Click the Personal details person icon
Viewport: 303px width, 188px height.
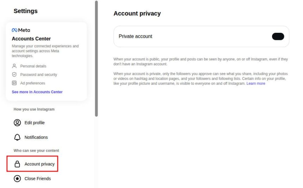[14, 66]
